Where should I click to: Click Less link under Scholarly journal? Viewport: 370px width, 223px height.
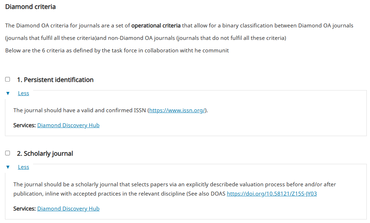coord(24,167)
